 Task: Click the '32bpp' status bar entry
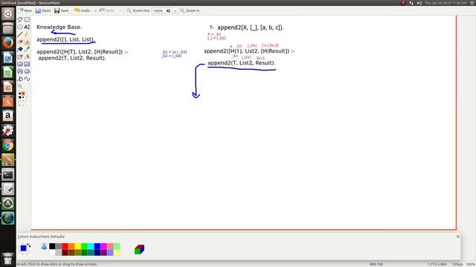point(457,264)
